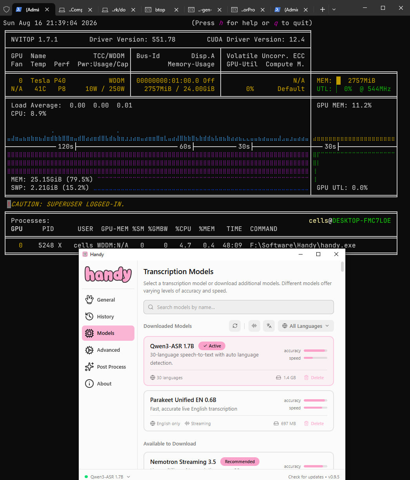Close the ..orPro terminal tab

[262, 9]
